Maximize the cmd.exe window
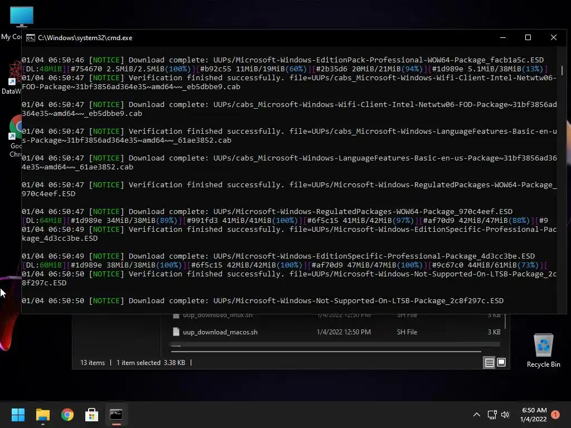Screen dimensions: 571x428 coord(528,38)
